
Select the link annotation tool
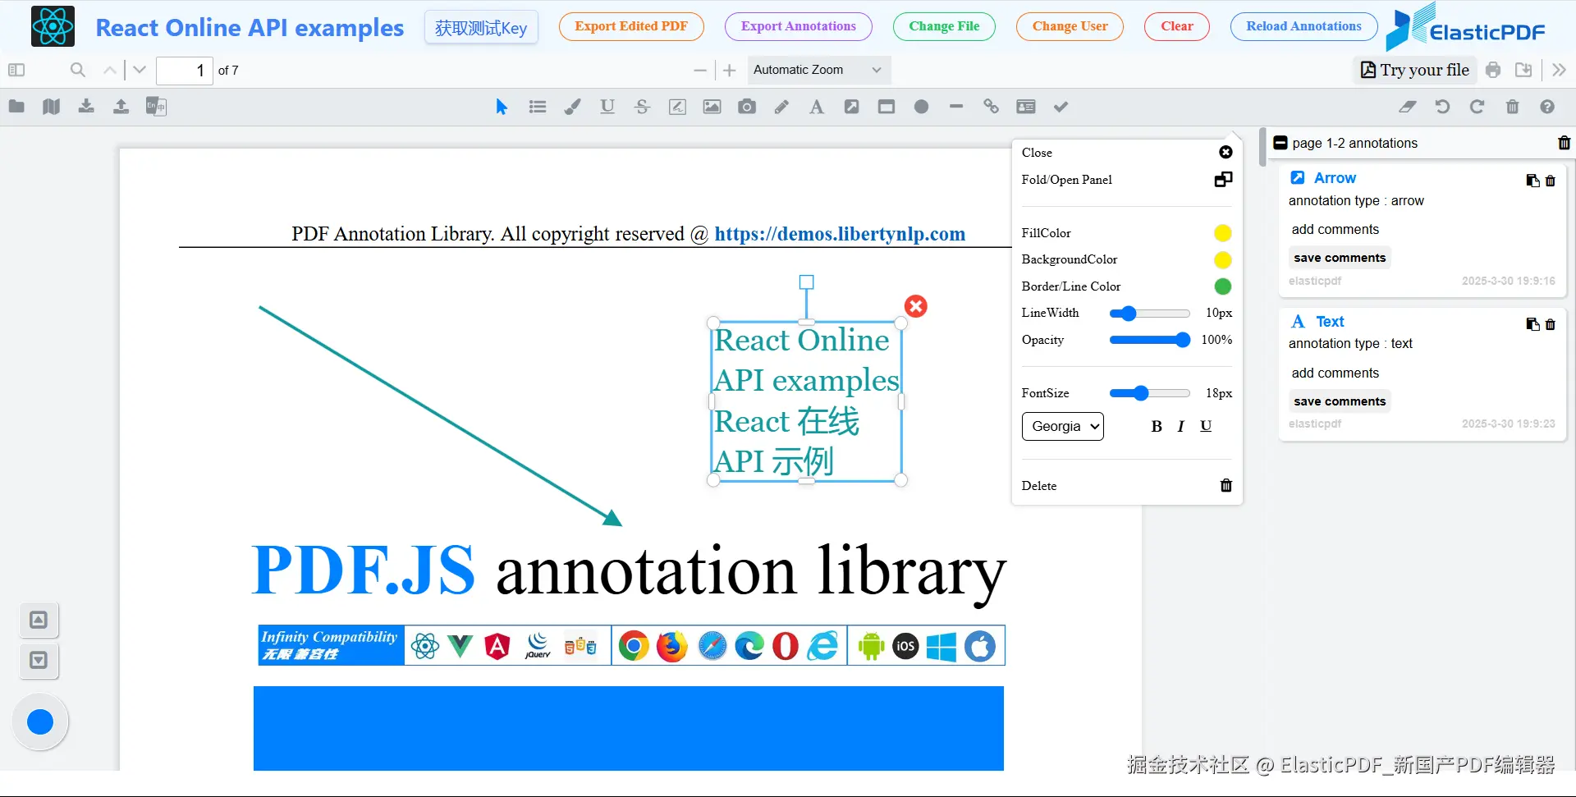pos(991,107)
